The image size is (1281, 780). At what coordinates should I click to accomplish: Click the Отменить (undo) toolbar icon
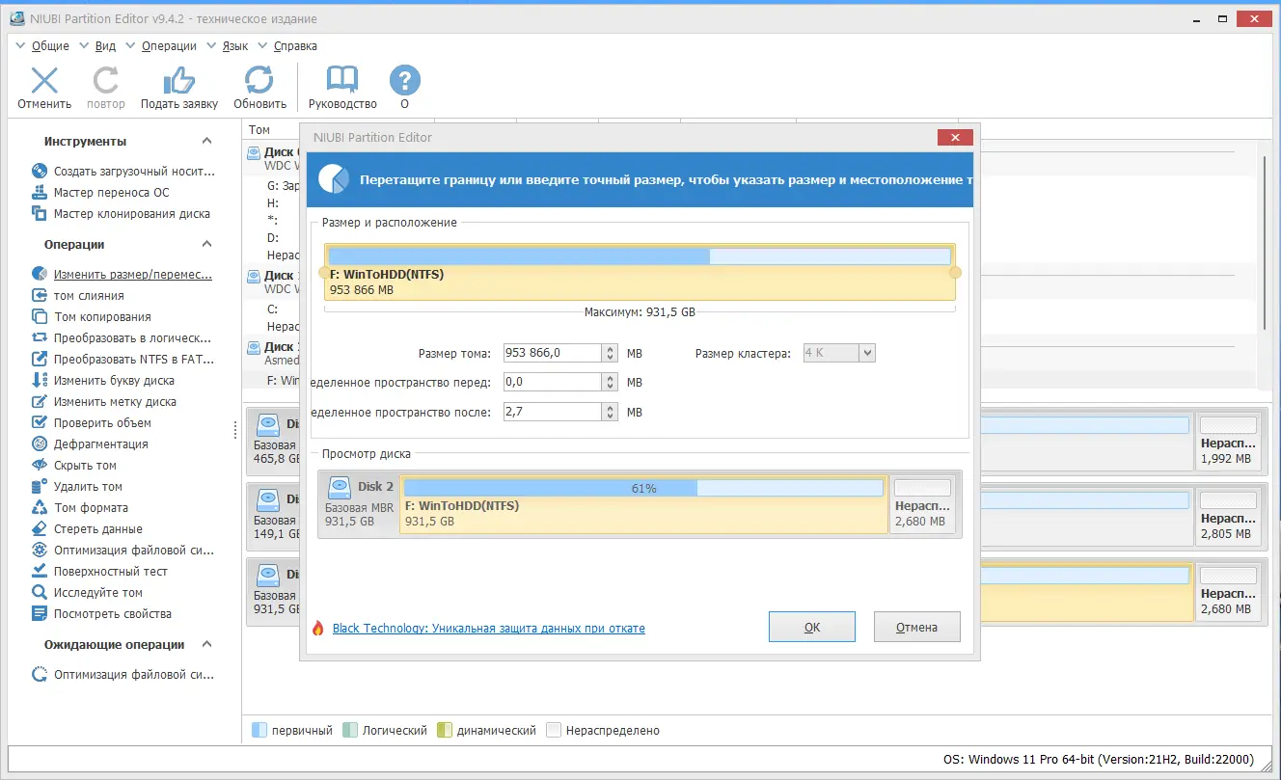click(x=44, y=80)
